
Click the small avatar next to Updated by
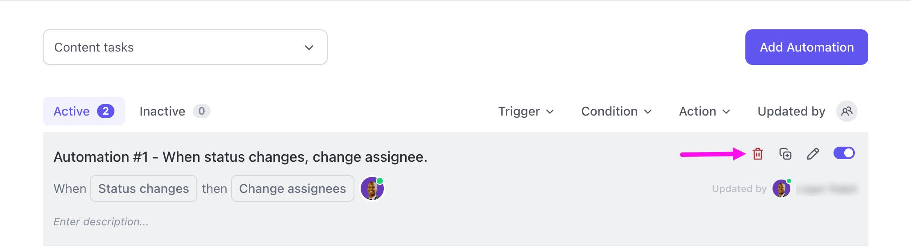[x=781, y=189]
